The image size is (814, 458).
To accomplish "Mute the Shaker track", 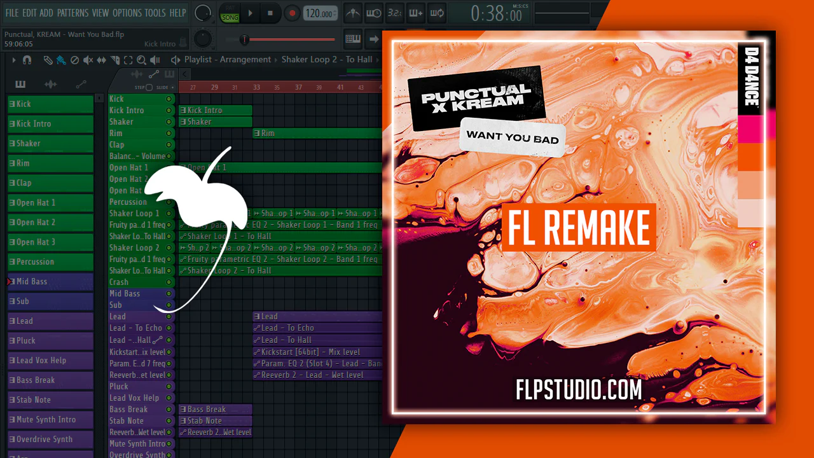I will (x=169, y=122).
